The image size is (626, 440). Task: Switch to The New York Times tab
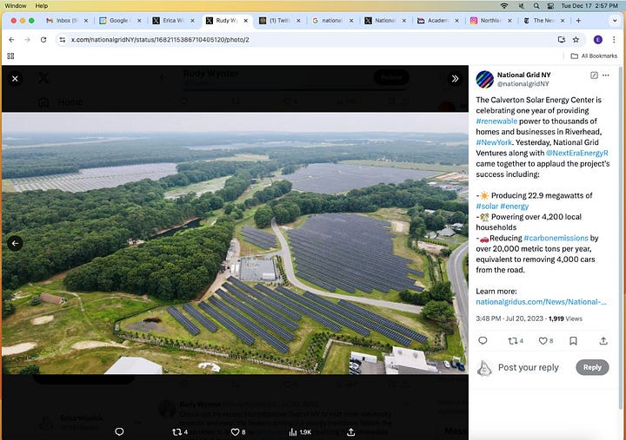[x=543, y=20]
